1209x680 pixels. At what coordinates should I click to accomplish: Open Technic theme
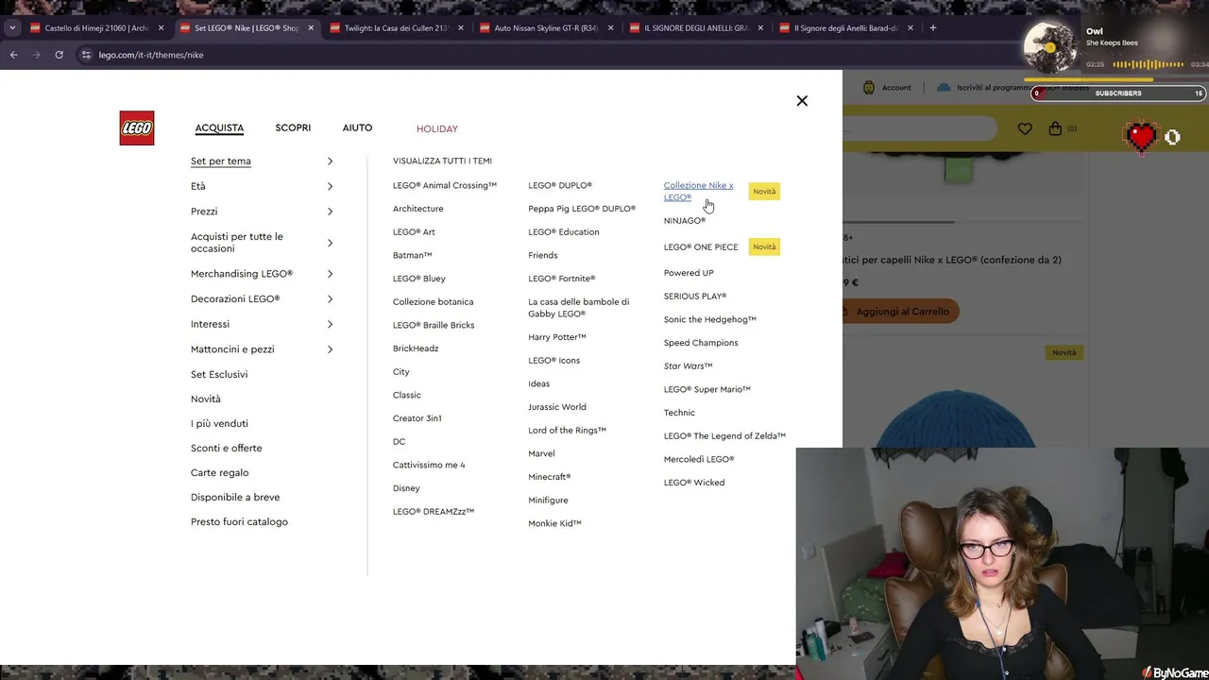pos(679,413)
